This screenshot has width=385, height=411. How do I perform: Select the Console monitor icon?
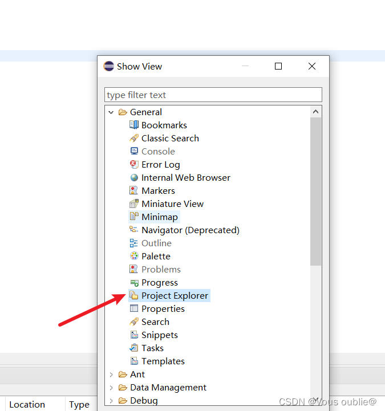point(134,151)
